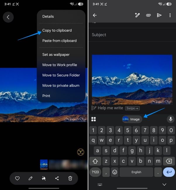Viewport: 176px width, 190px height.
Task: Tap the m key
Action: [x=158, y=161]
